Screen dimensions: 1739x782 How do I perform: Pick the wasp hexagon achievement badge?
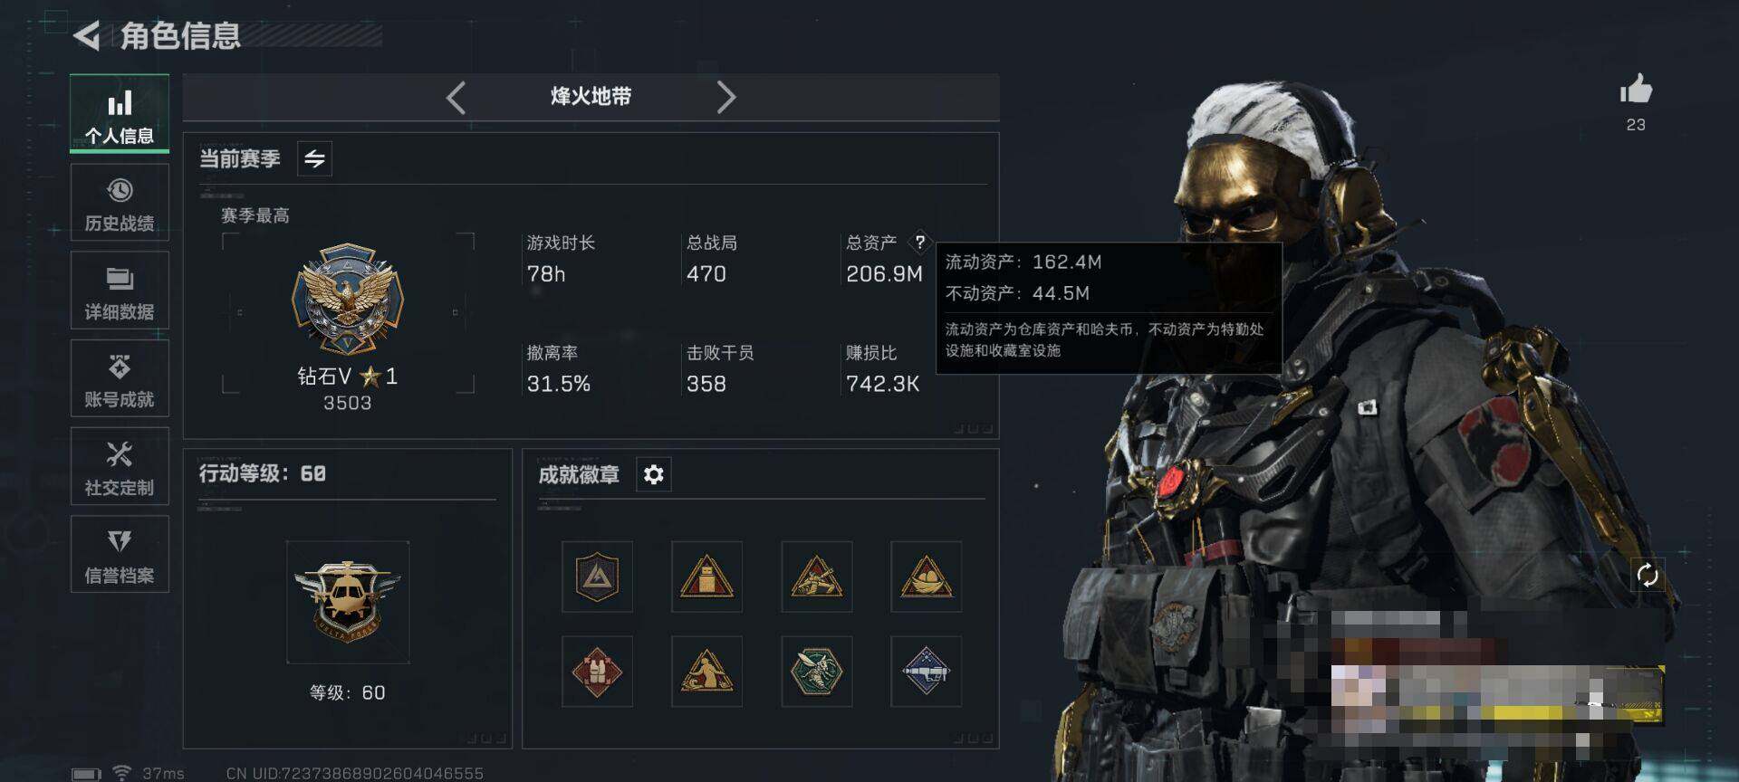(816, 671)
